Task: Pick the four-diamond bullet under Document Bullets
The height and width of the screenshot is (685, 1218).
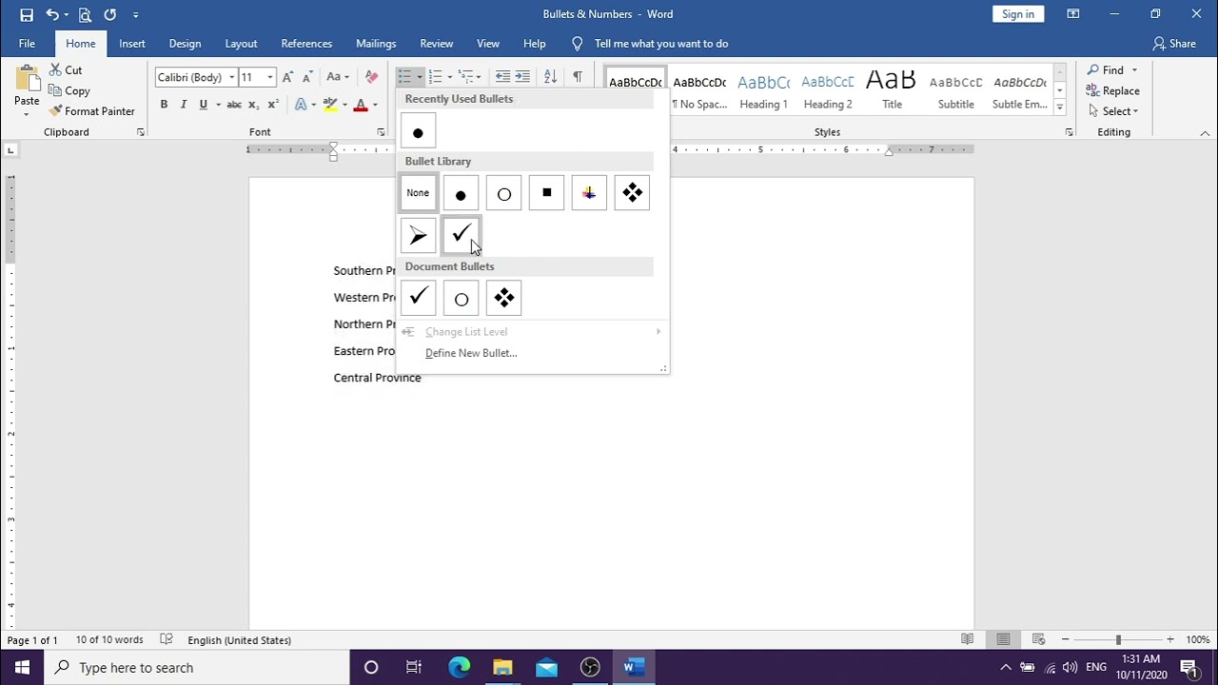Action: tap(503, 298)
